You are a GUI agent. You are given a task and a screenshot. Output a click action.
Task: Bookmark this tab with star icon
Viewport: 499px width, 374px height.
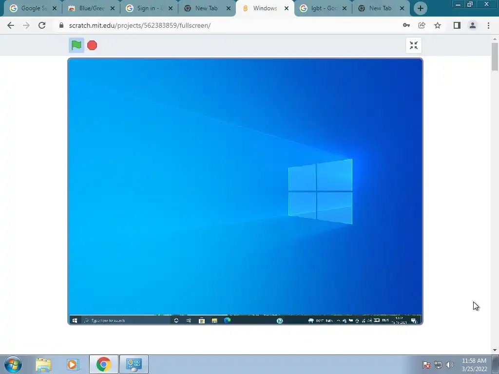coord(438,25)
